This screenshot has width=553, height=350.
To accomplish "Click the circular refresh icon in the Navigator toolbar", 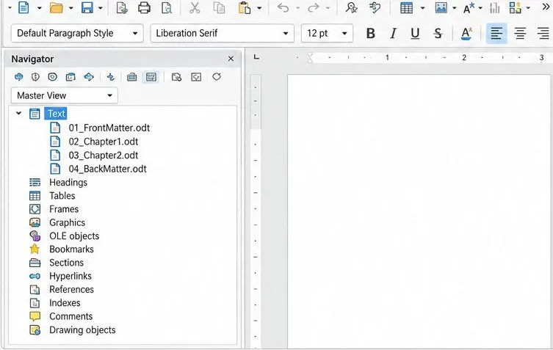I will [217, 77].
